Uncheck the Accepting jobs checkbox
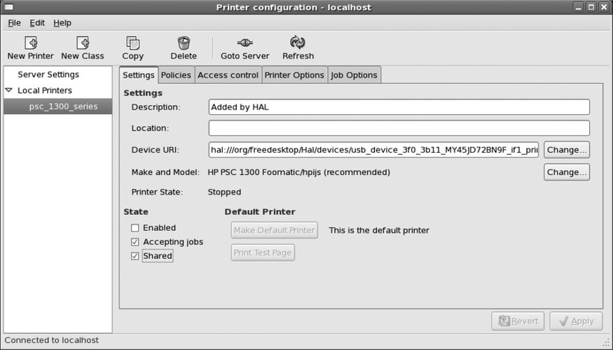613x350 pixels. tap(135, 242)
